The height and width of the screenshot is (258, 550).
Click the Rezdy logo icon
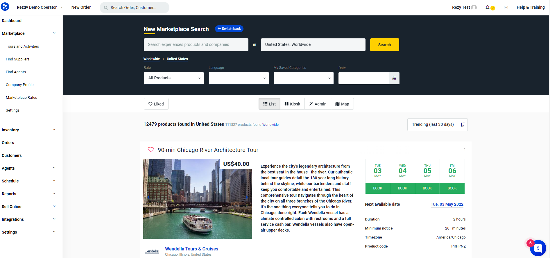pyautogui.click(x=5, y=6)
